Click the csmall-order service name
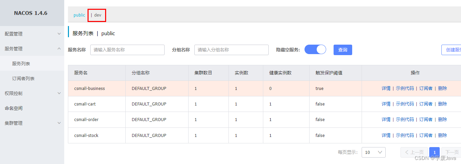Screen dimensions: 461x164 point(86,119)
